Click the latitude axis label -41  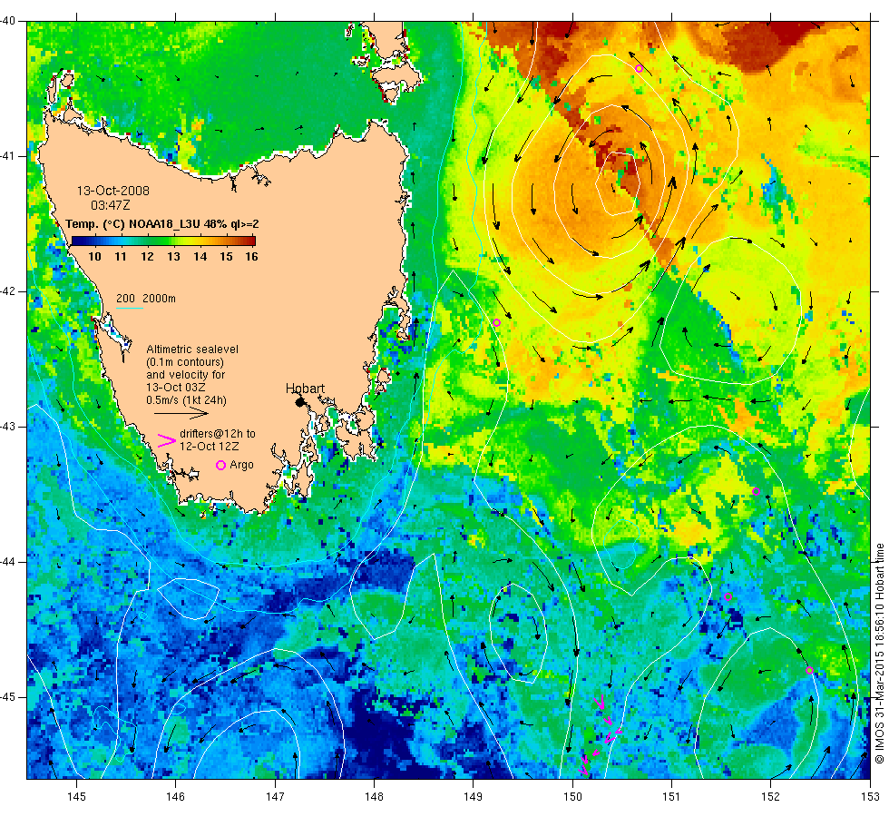(8, 156)
